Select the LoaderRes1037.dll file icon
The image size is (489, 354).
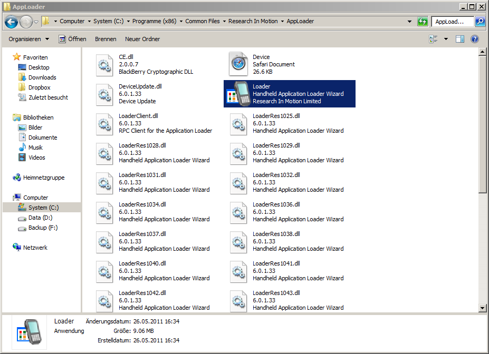[104, 242]
